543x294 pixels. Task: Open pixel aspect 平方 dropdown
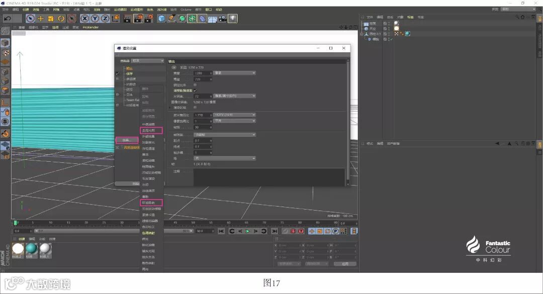(234, 121)
